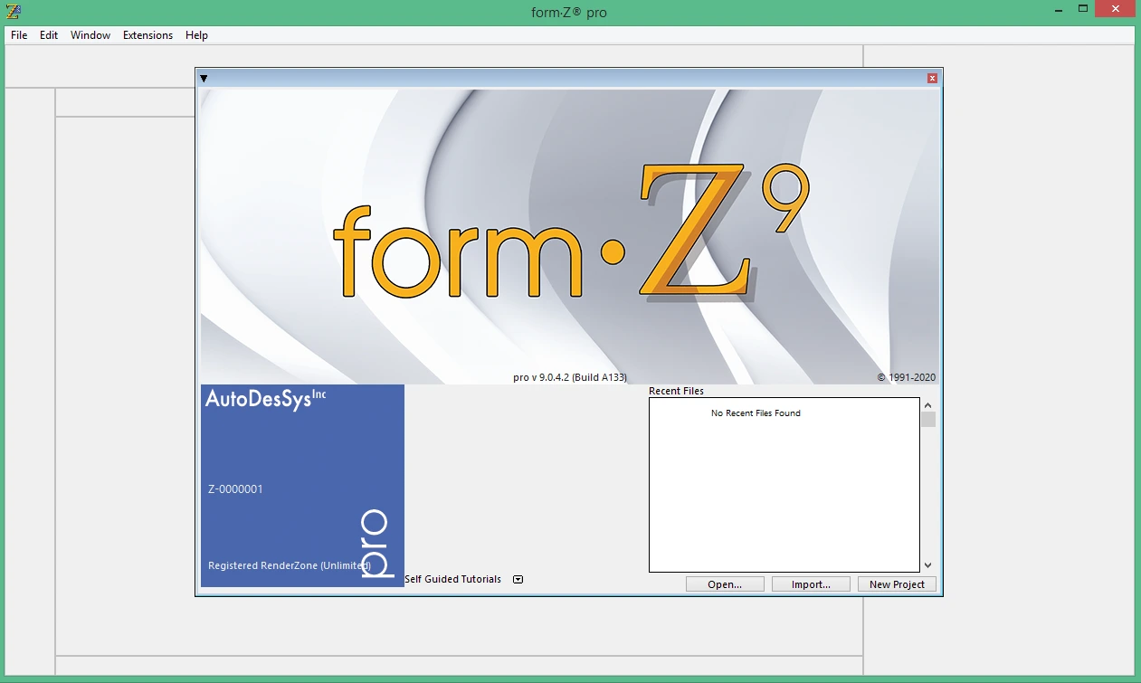Click the form-Z app icon in title bar
Image resolution: width=1141 pixels, height=683 pixels.
pos(14,12)
